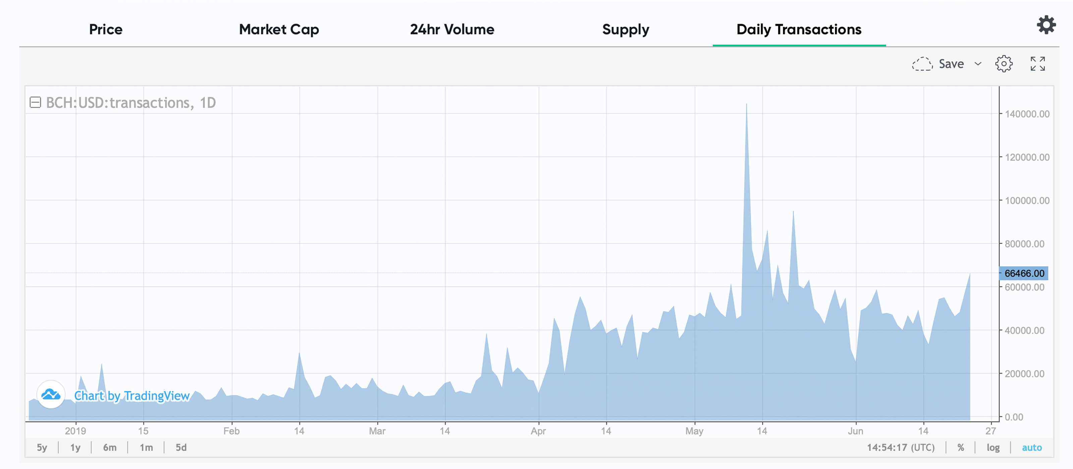This screenshot has height=469, width=1073.
Task: Enter fullscreen chart mode
Action: tap(1037, 64)
